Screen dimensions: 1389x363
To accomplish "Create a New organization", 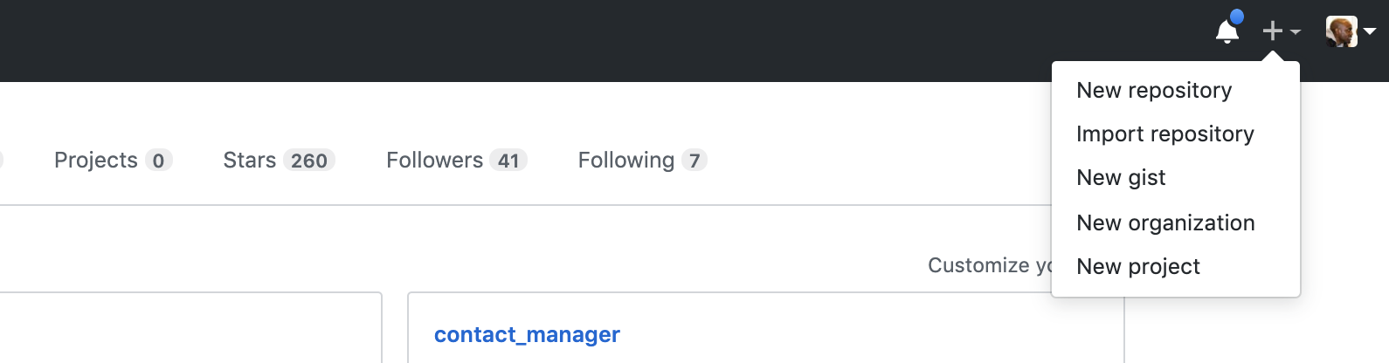I will point(1165,223).
